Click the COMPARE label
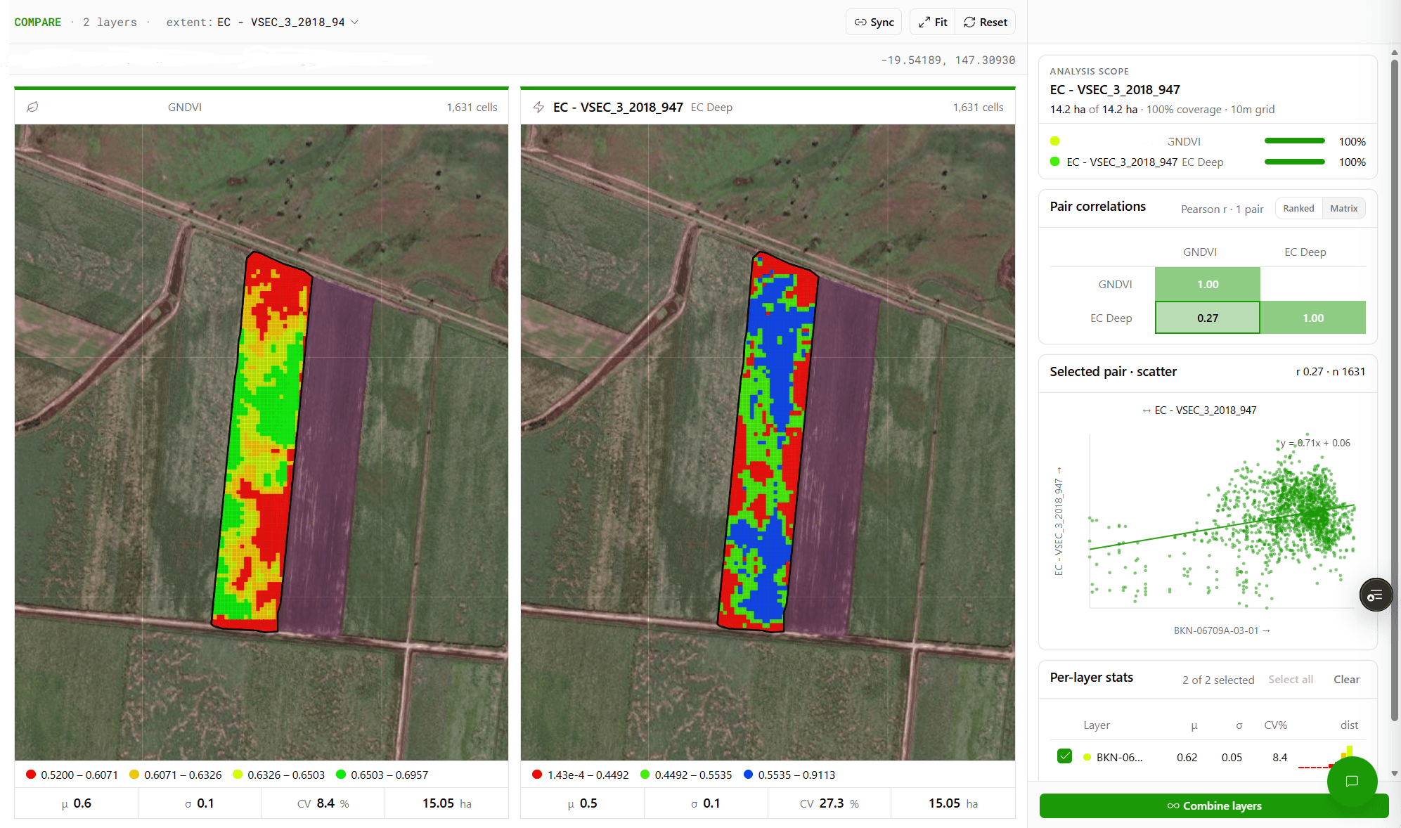The image size is (1401, 828). (x=38, y=22)
